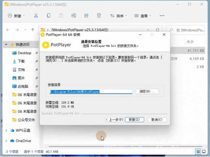Switch to details view icon in status bar

(x=198, y=152)
